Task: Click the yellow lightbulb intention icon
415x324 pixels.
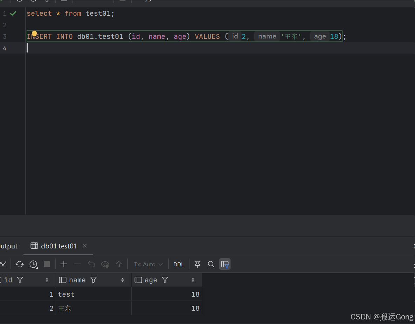Action: tap(34, 34)
